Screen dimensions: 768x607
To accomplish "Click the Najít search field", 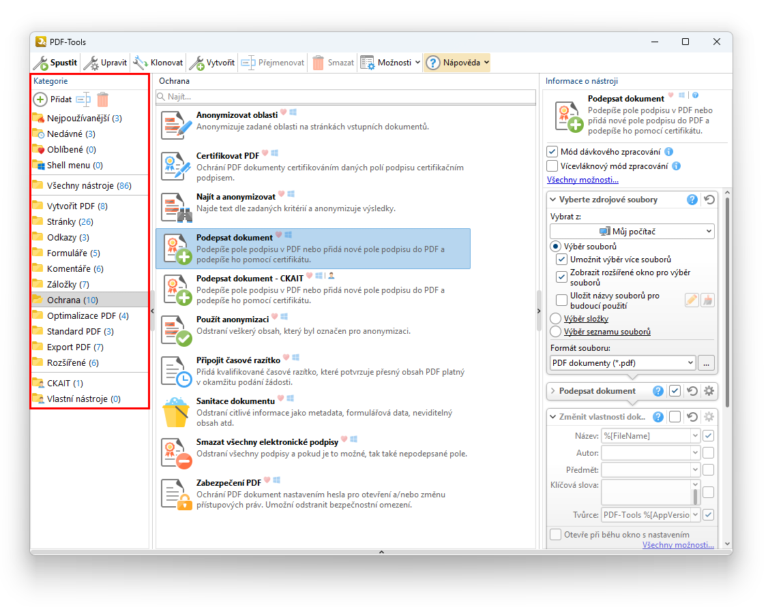I will 346,97.
